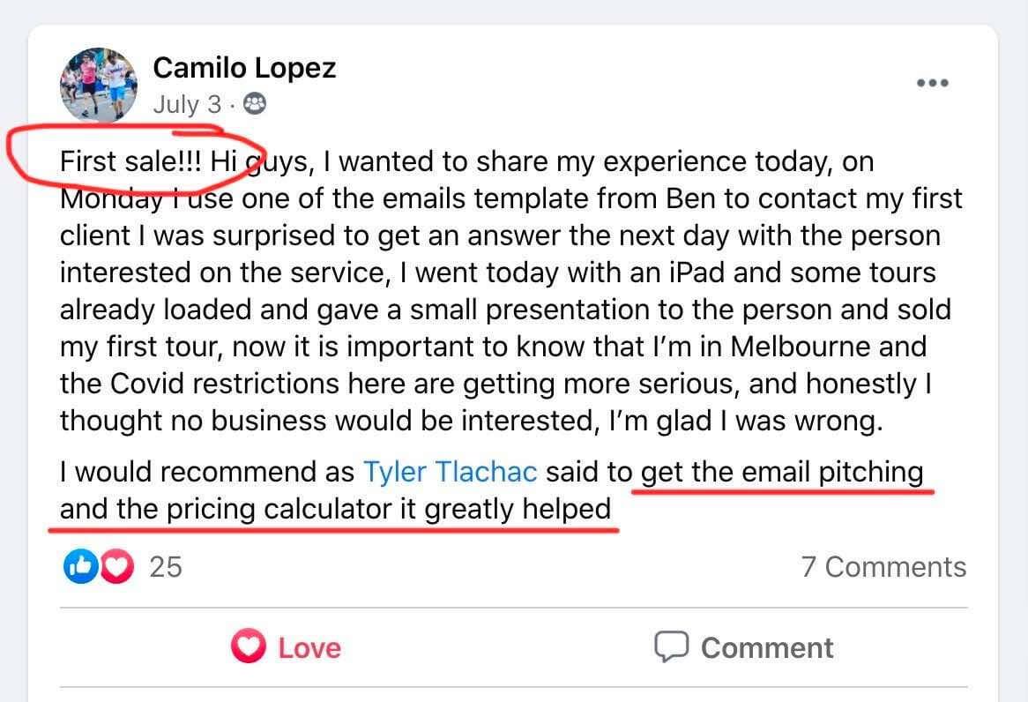Screen dimensions: 1028x702
Task: Open the Camilo Lopez profile name
Action: pos(244,68)
